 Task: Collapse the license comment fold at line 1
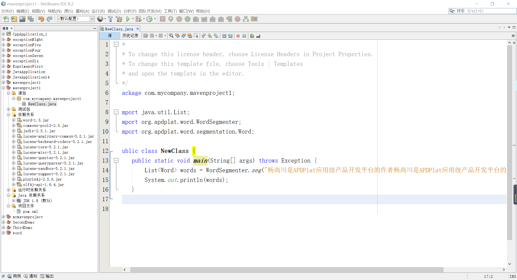tap(116, 44)
